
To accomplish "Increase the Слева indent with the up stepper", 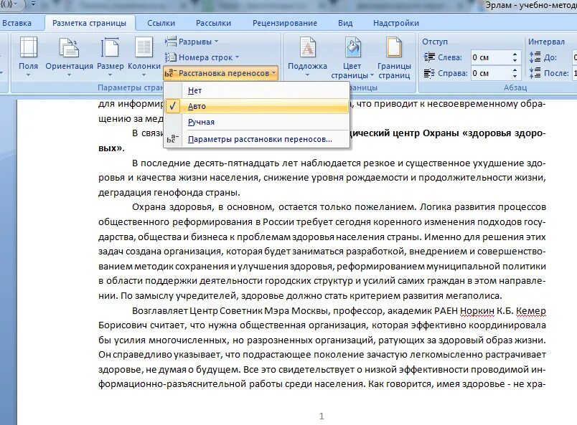I will (515, 54).
